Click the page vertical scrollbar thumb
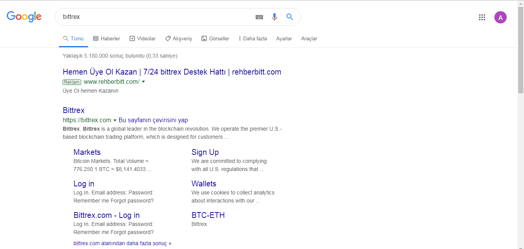524x249 pixels. coord(521,50)
